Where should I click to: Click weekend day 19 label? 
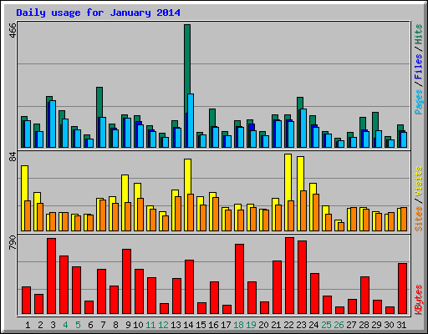pyautogui.click(x=251, y=325)
